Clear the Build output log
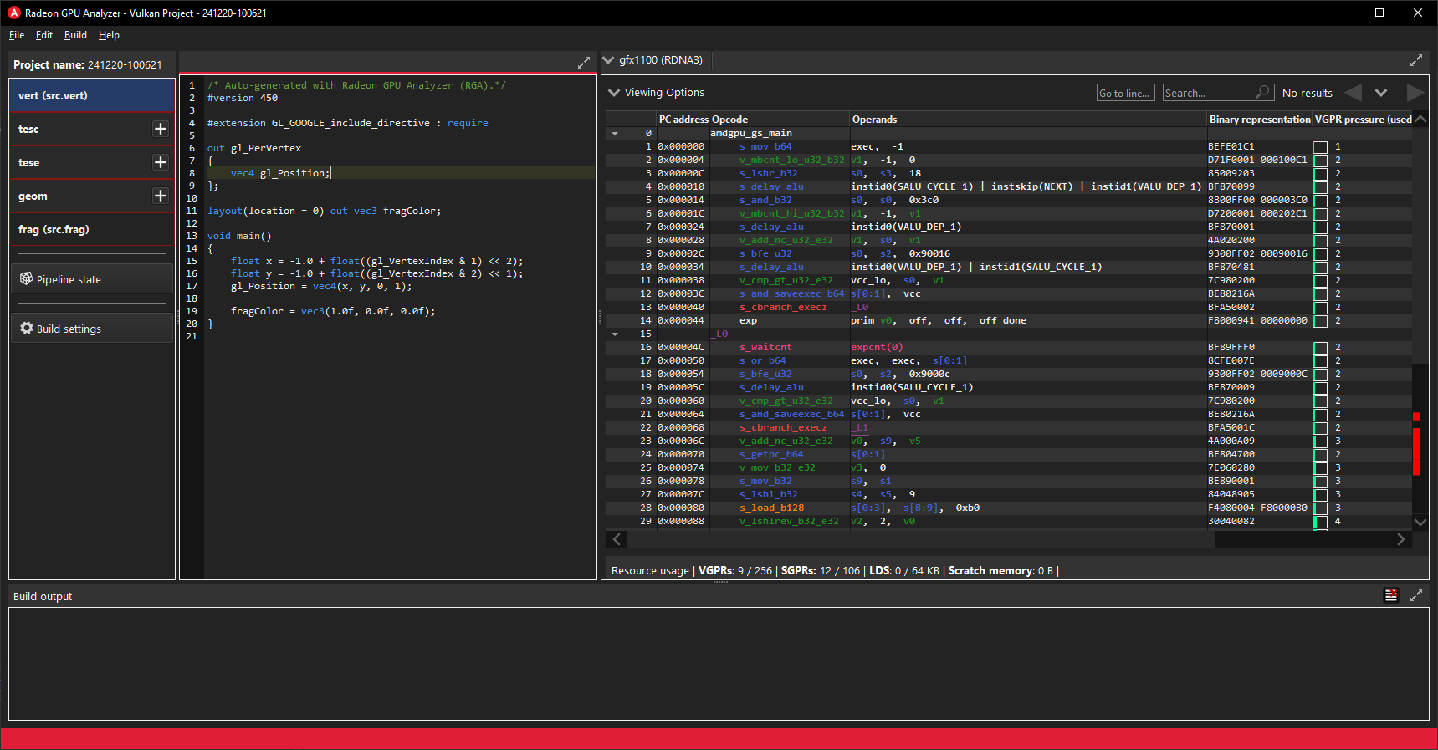Image resolution: width=1438 pixels, height=750 pixels. [x=1391, y=595]
